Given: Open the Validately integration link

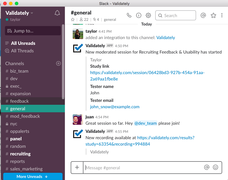Looking at the screenshot, I should click(166, 38).
